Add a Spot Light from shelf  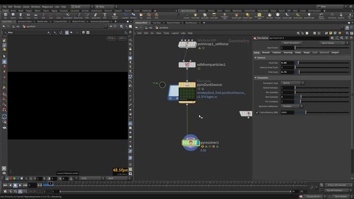(x=205, y=16)
